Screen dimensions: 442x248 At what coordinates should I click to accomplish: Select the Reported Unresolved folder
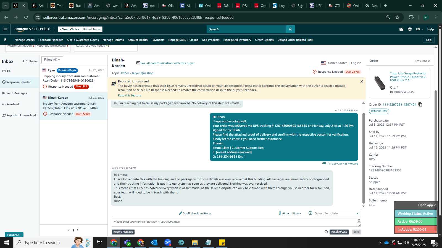coord(19,115)
